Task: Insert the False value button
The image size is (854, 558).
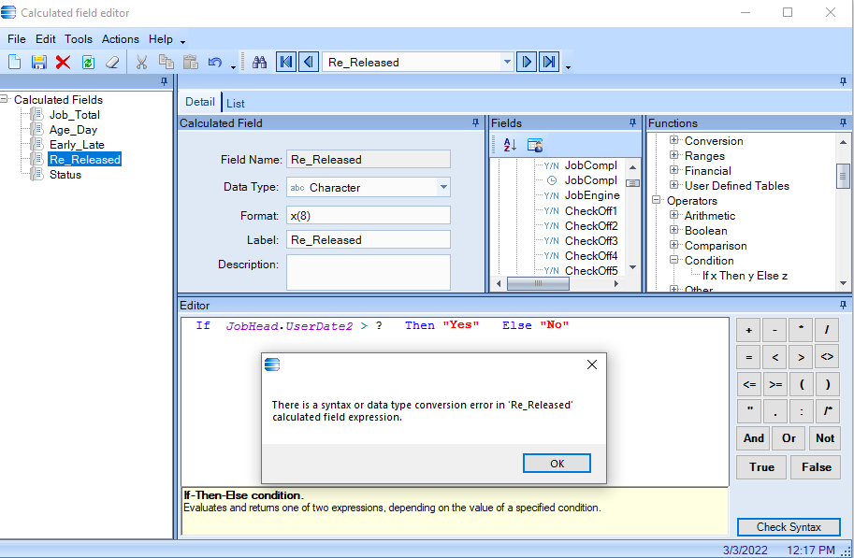Action: point(816,467)
